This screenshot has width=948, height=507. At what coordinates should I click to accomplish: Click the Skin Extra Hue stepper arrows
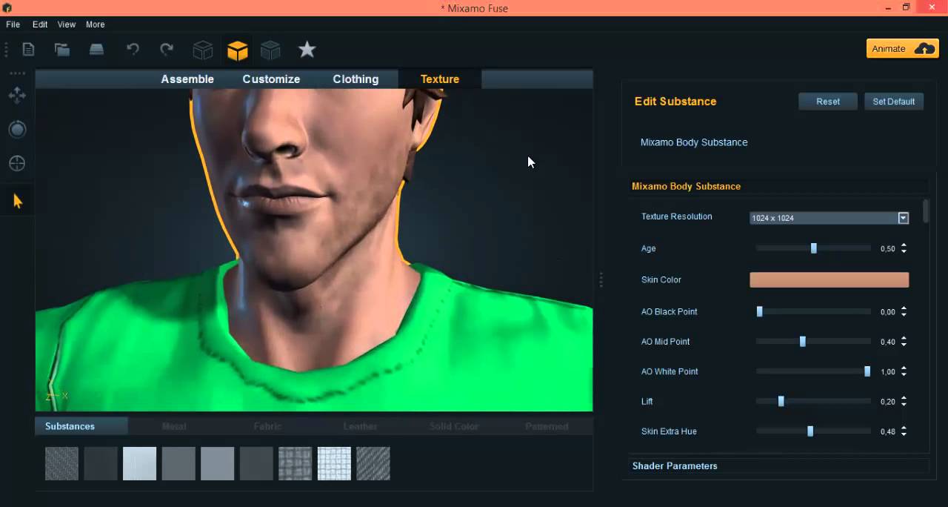coord(904,431)
